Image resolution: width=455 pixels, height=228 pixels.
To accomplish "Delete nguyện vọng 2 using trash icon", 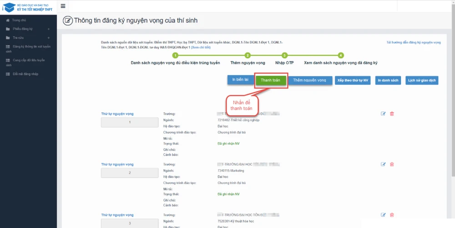I will point(392,164).
